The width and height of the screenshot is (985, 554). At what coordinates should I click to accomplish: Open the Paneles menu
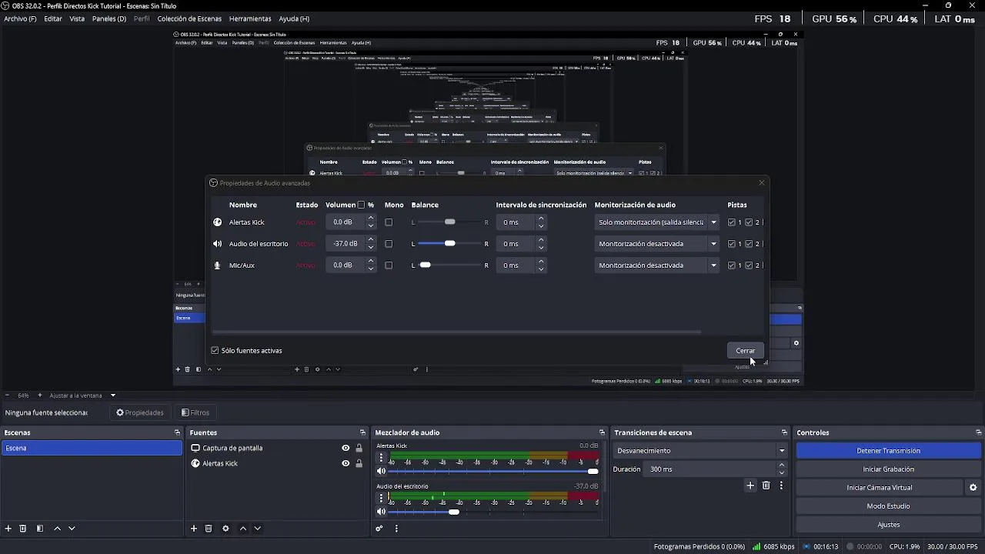pos(109,18)
